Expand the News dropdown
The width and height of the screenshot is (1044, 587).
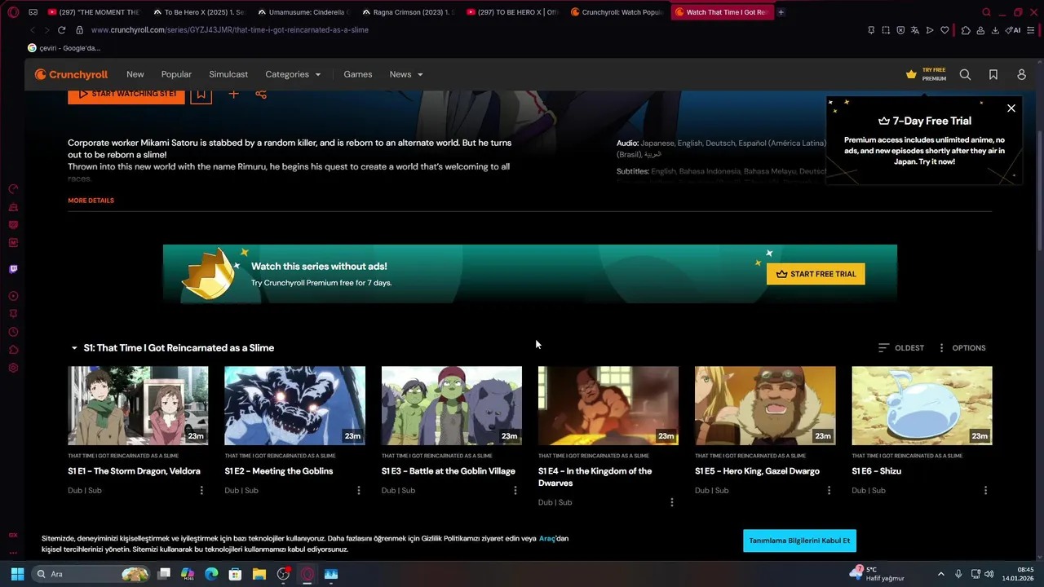tap(406, 74)
